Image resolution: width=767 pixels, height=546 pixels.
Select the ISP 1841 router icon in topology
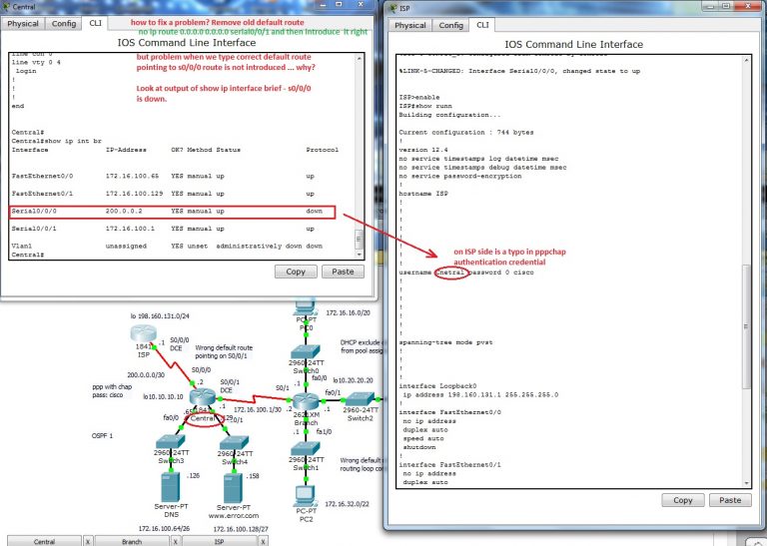click(144, 333)
